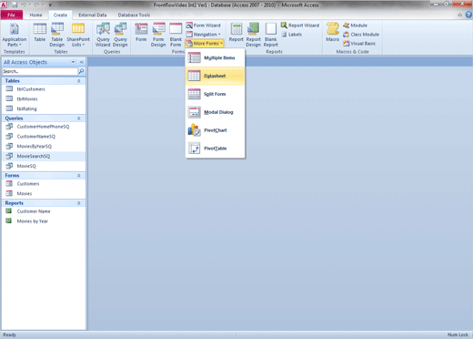Click the Labels button
The image size is (473, 339).
291,35
